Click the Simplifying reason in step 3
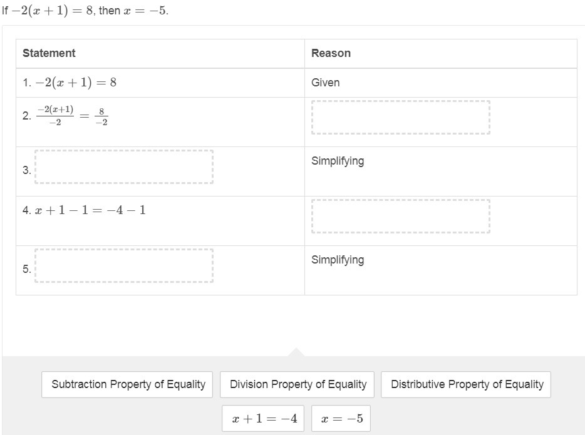The width and height of the screenshot is (585, 435). coord(338,161)
